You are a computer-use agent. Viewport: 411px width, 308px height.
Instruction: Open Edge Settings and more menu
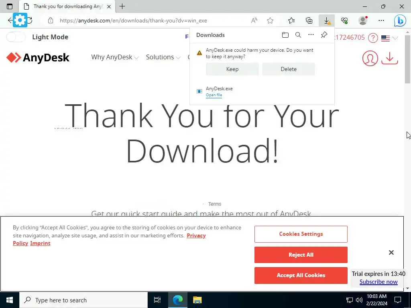point(381,20)
